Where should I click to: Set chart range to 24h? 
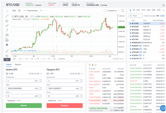[x=14, y=59]
